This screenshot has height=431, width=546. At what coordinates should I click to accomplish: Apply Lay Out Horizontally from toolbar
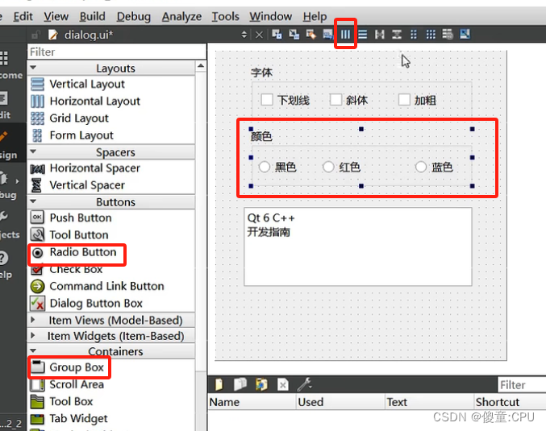click(x=345, y=35)
